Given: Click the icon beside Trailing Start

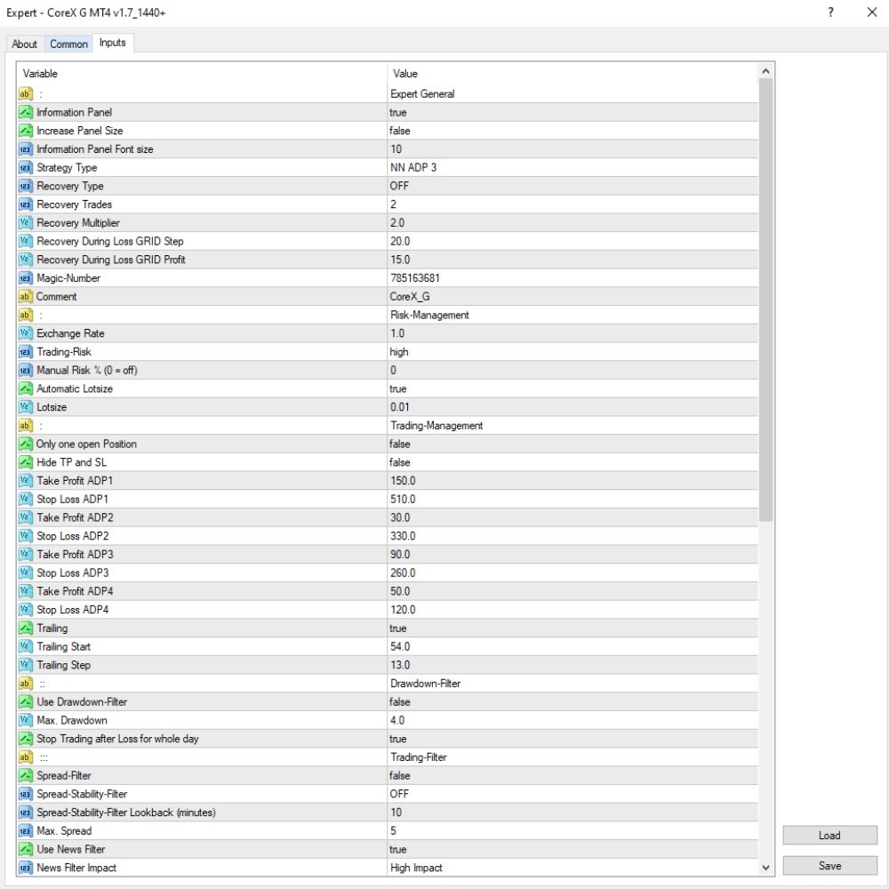Looking at the screenshot, I should [x=26, y=647].
